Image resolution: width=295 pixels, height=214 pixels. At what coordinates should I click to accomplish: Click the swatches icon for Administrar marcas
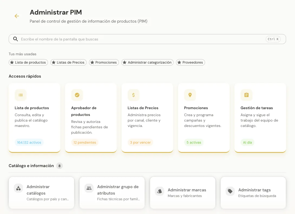[x=160, y=191]
